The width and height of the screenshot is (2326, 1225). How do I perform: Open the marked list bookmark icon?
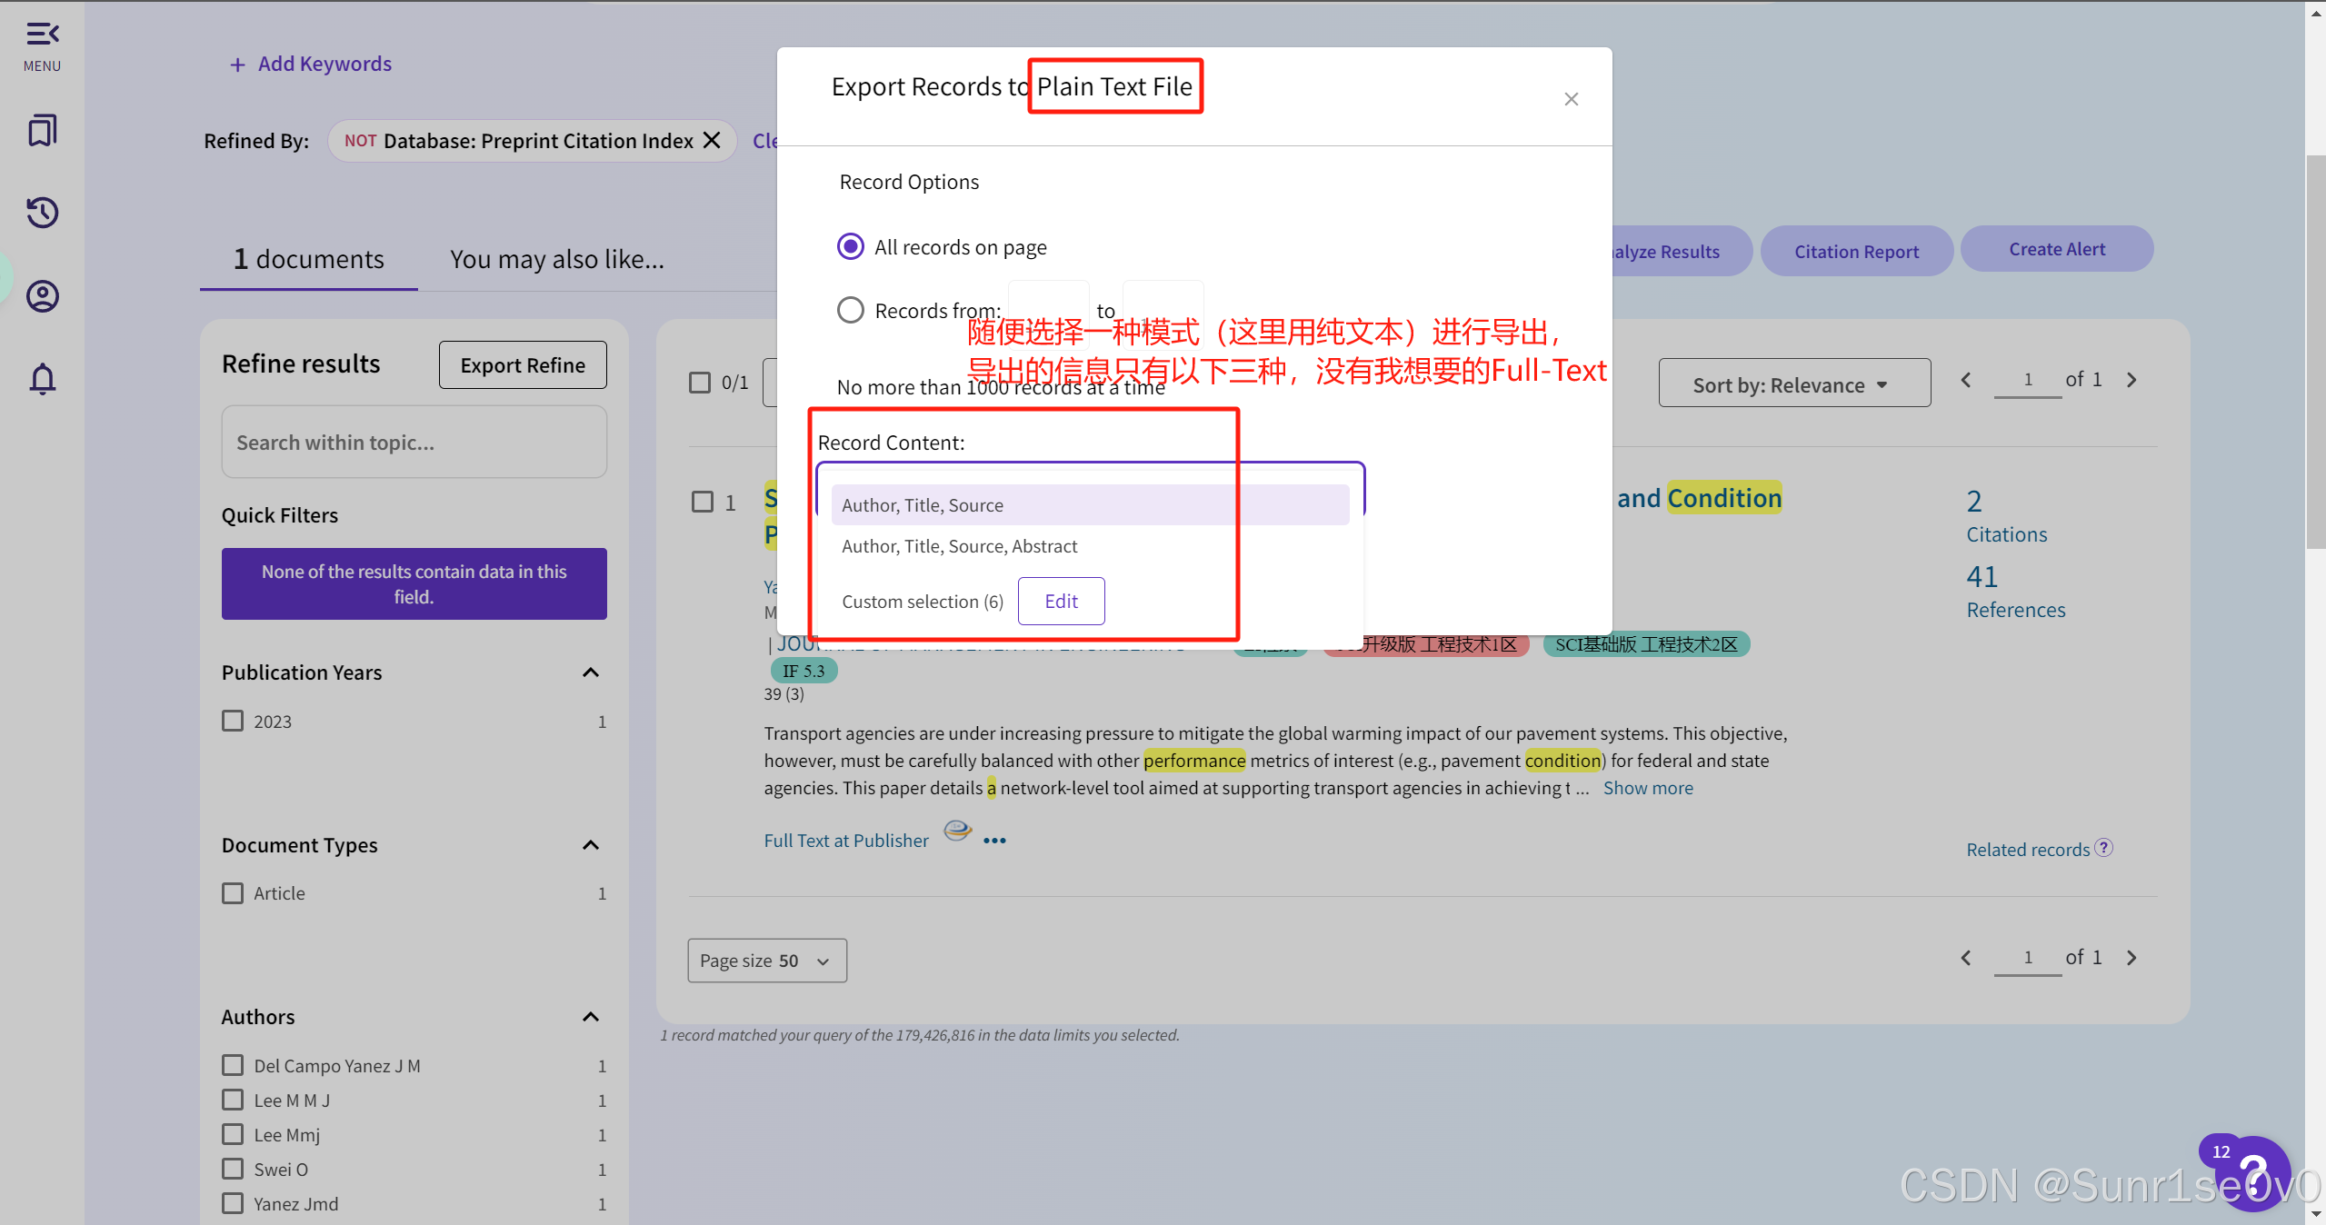pos(42,130)
